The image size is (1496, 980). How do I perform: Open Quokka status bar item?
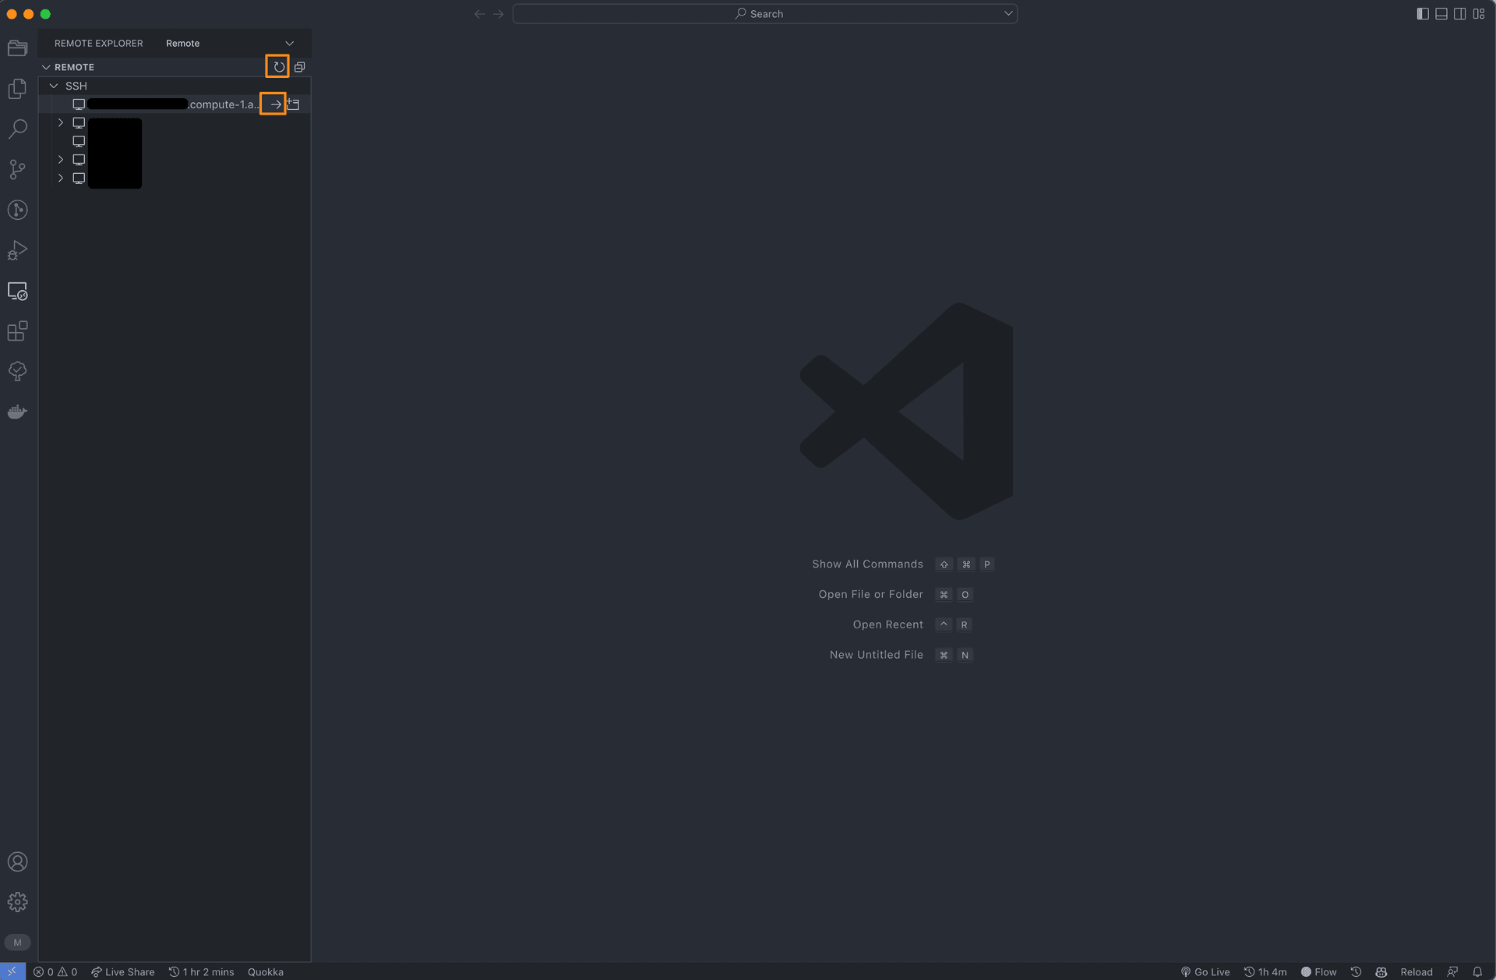[x=266, y=971]
